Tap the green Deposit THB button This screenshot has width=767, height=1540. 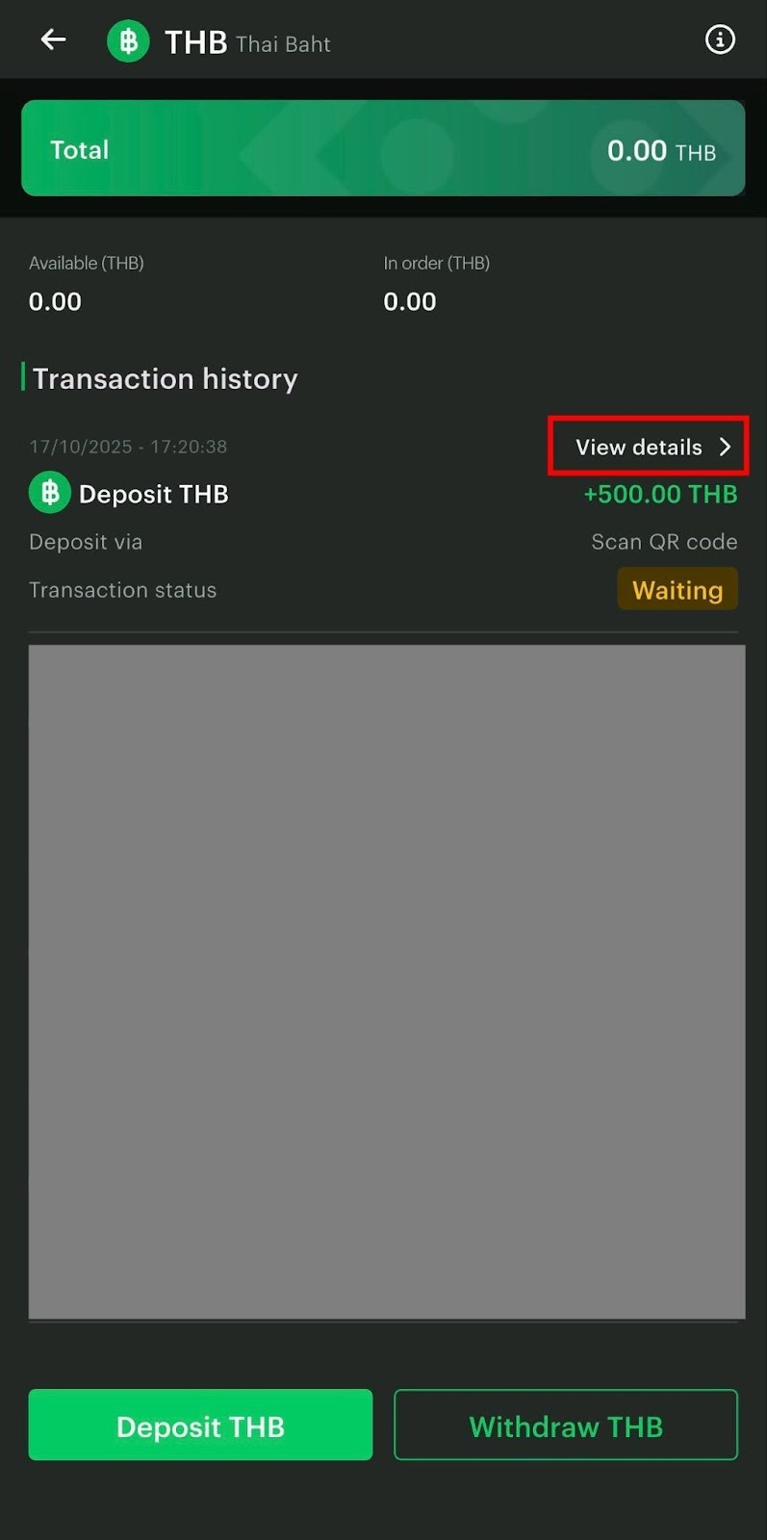(200, 1424)
